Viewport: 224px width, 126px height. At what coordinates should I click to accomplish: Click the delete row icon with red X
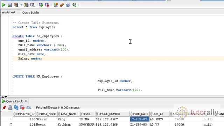22,107
